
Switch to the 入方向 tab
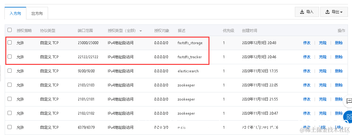coord(15,13)
